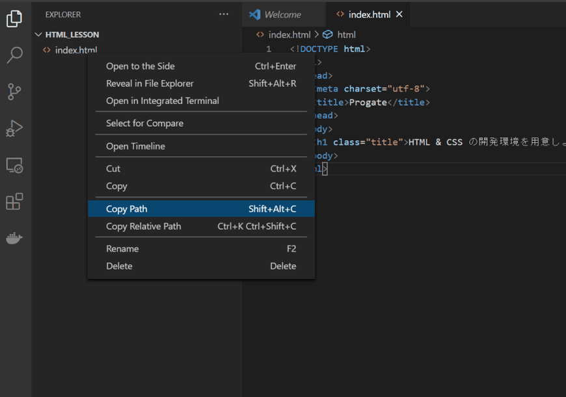566x397 pixels.
Task: Switch to the Welcome tab
Action: click(x=284, y=14)
